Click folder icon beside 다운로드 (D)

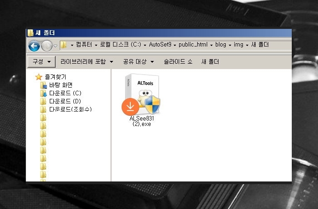[x=43, y=102]
